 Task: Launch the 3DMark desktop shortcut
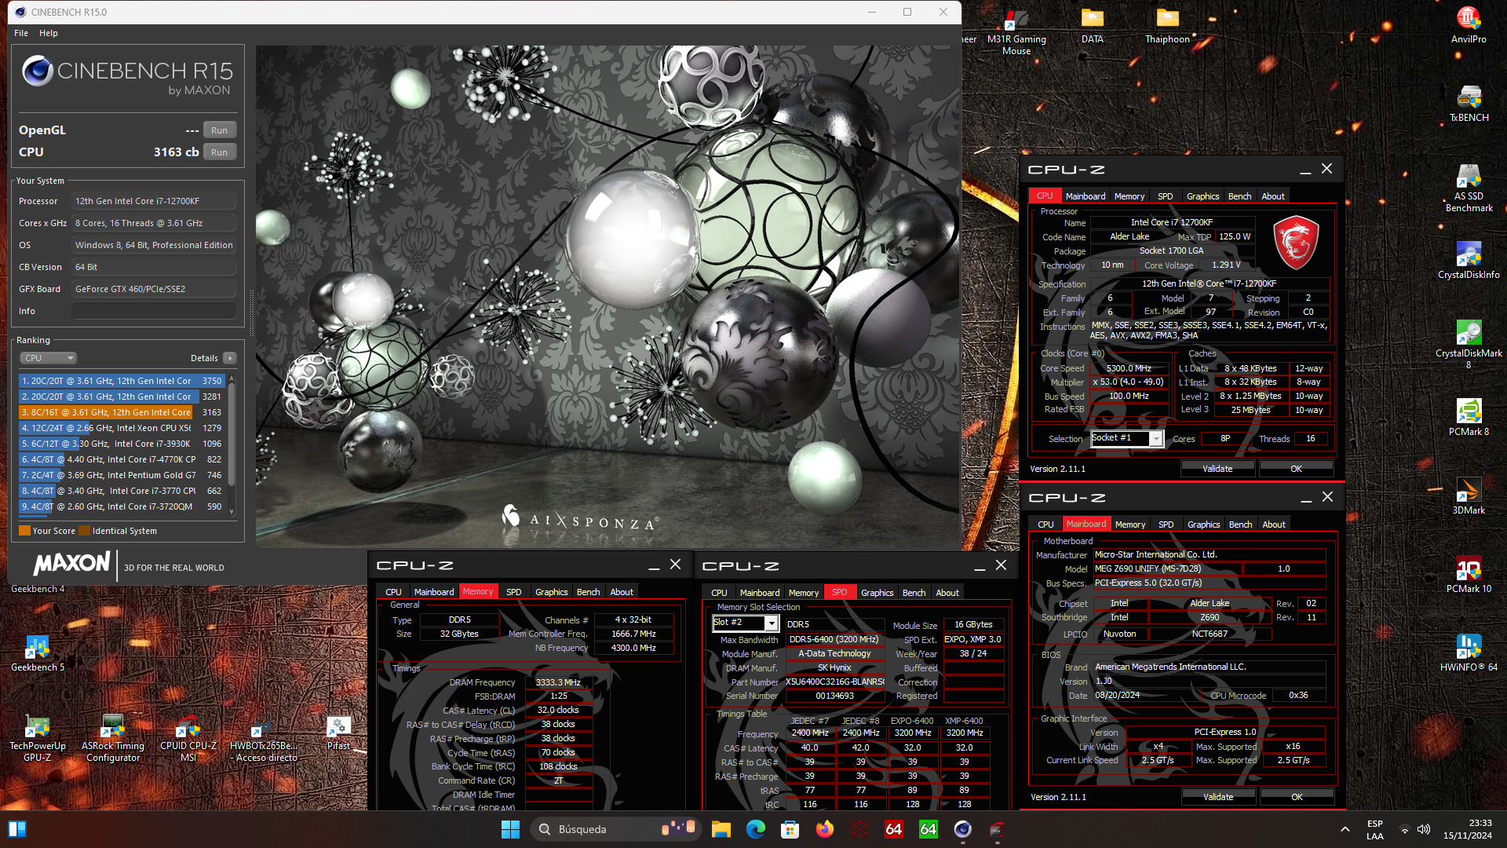coord(1469,495)
